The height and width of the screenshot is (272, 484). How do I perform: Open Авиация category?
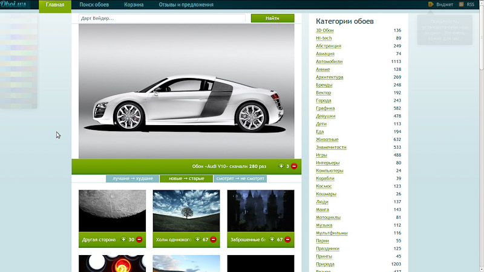coord(325,54)
